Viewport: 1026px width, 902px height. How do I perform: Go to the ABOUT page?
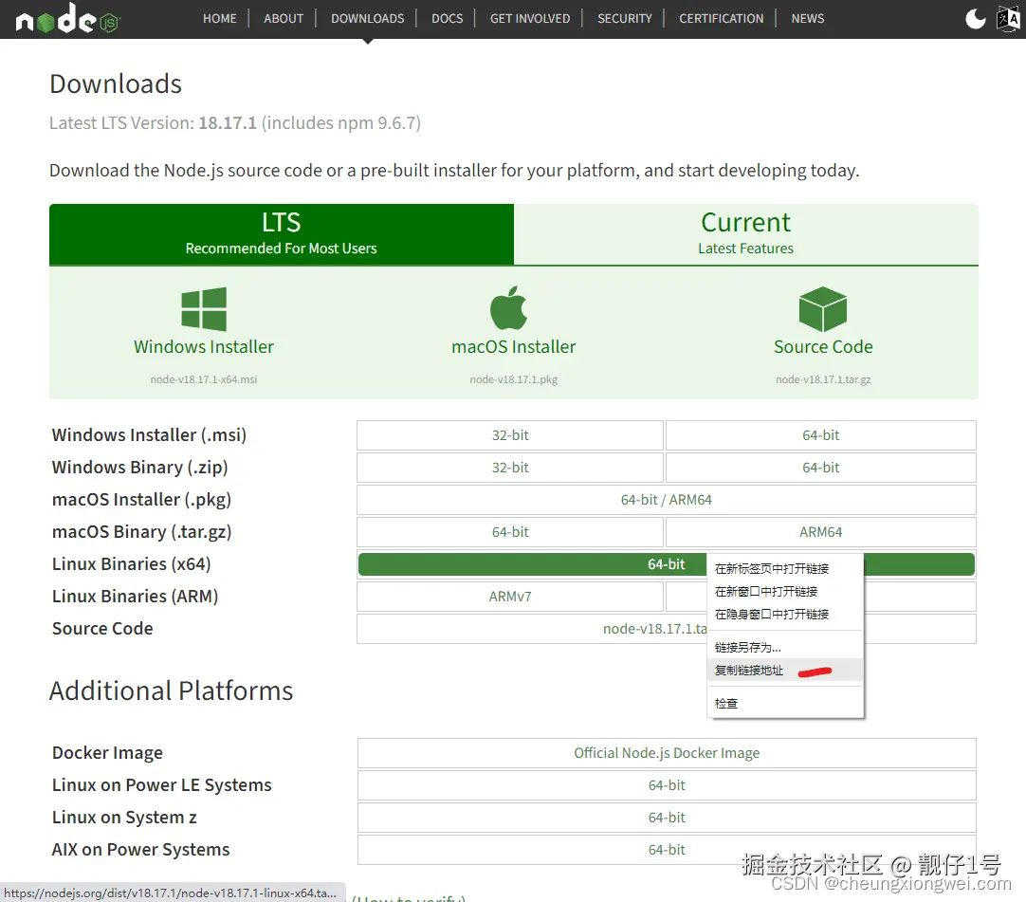(x=284, y=18)
